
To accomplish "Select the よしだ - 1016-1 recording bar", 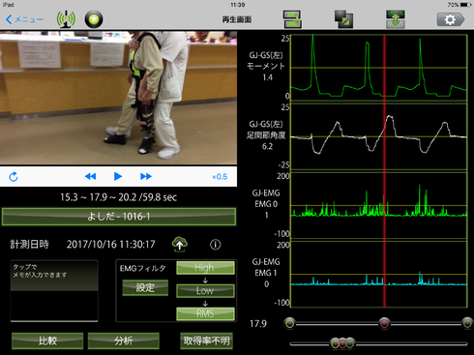I will [x=119, y=217].
